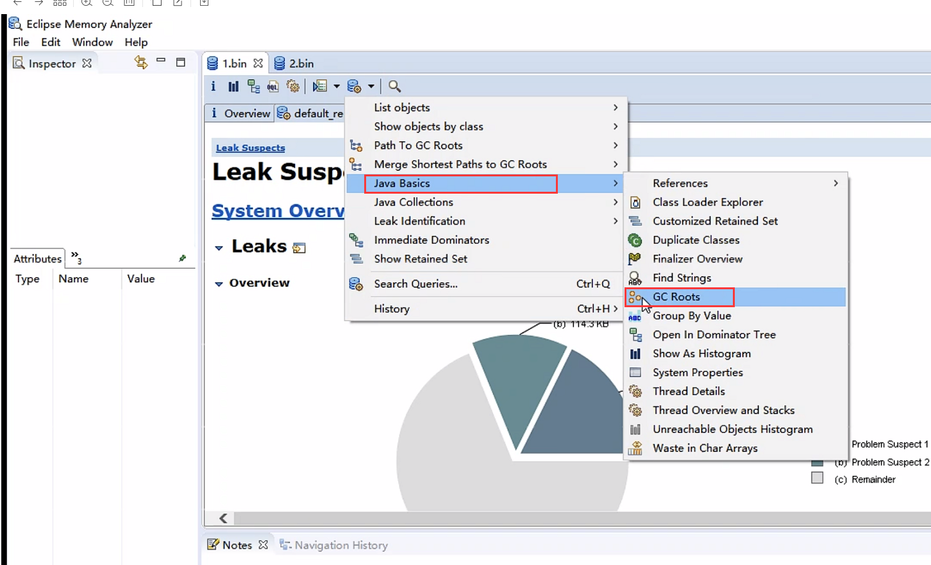
Task: Close the 1.bin editor tab
Action: pos(258,63)
